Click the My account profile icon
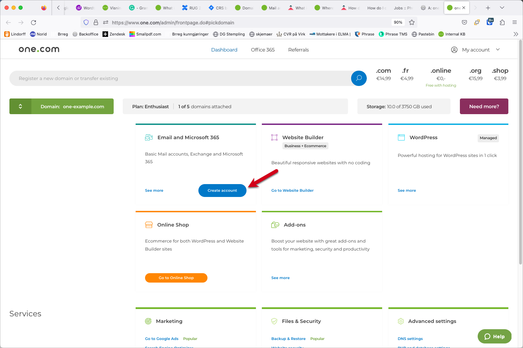This screenshot has width=523, height=348. click(x=454, y=50)
